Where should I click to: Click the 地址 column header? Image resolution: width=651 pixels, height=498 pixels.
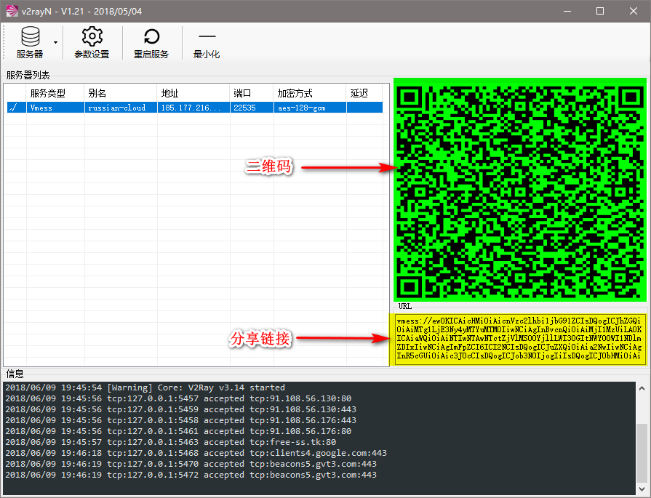point(193,93)
